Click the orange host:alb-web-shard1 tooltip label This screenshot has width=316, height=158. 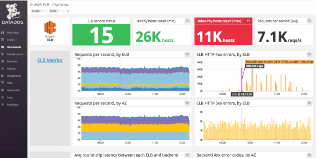point(279,62)
